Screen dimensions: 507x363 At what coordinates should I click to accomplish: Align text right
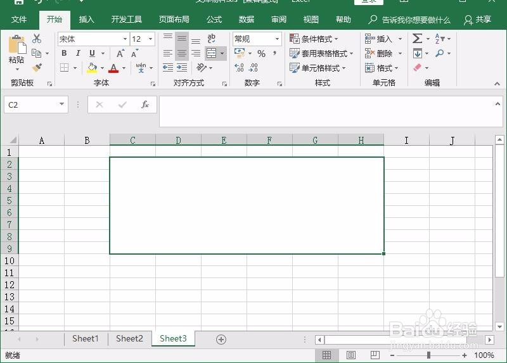(196, 53)
